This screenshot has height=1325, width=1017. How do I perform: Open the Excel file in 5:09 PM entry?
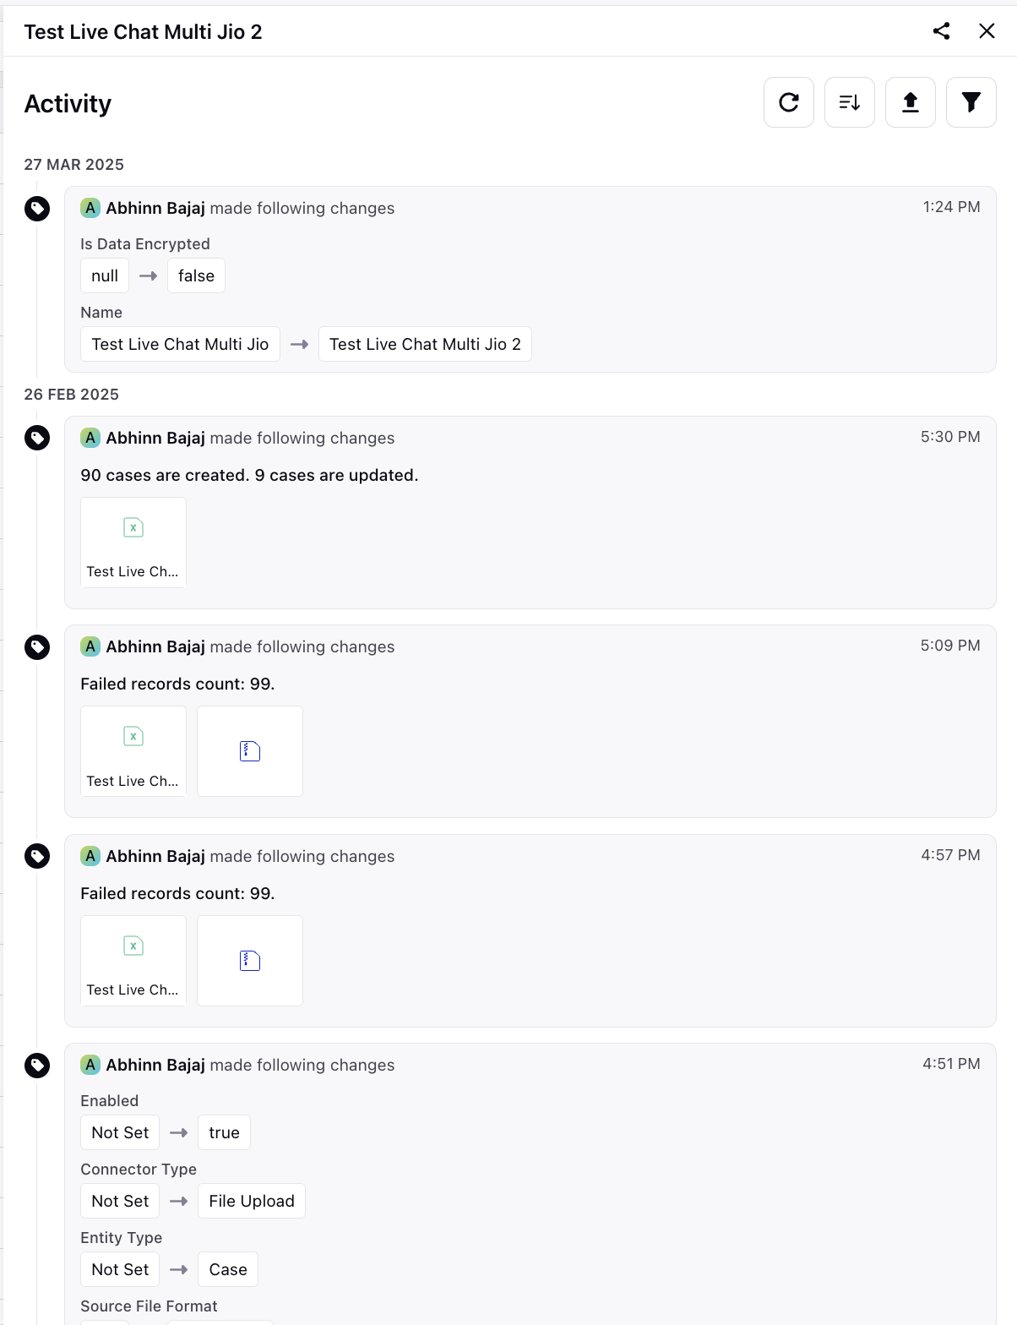133,751
